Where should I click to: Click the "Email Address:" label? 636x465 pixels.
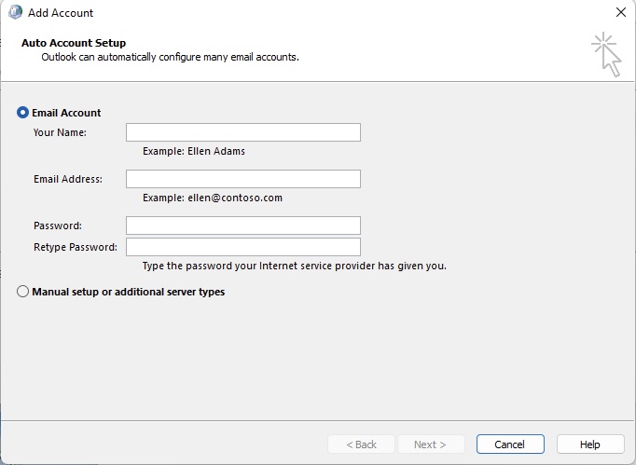tap(68, 179)
